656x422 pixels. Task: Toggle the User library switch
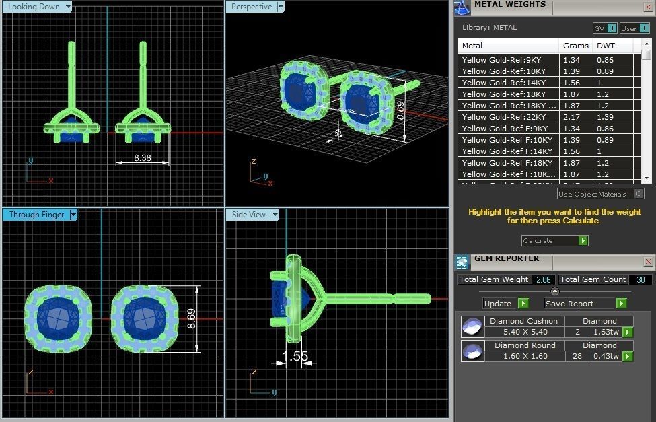634,28
